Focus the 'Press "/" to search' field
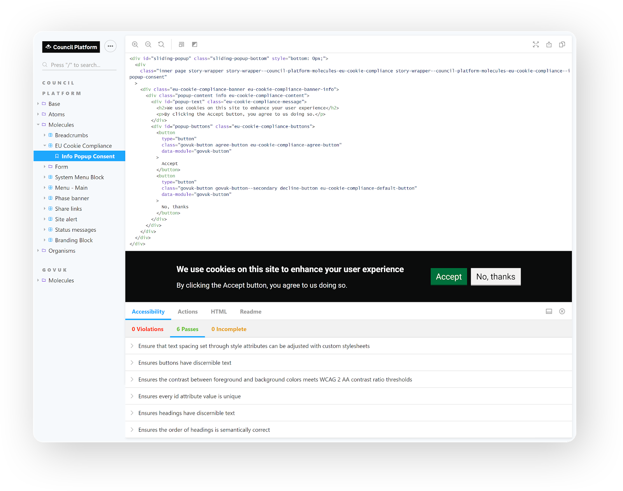The image size is (623, 491). [x=79, y=65]
